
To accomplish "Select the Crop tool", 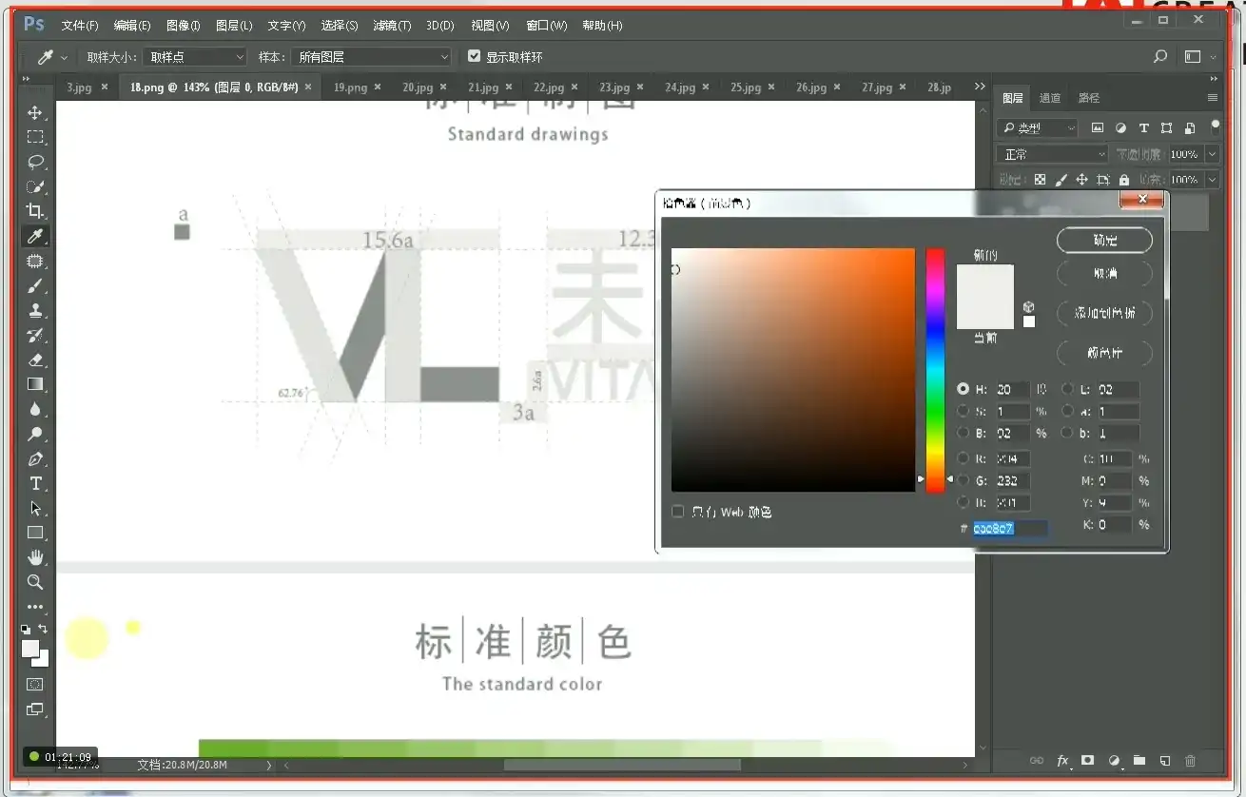I will click(35, 211).
